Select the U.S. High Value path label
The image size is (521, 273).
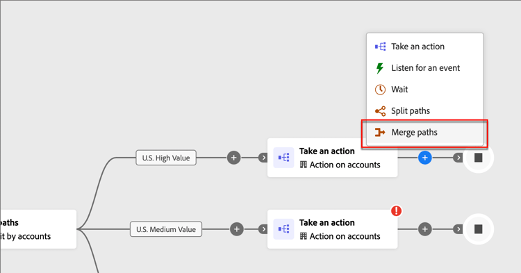166,158
